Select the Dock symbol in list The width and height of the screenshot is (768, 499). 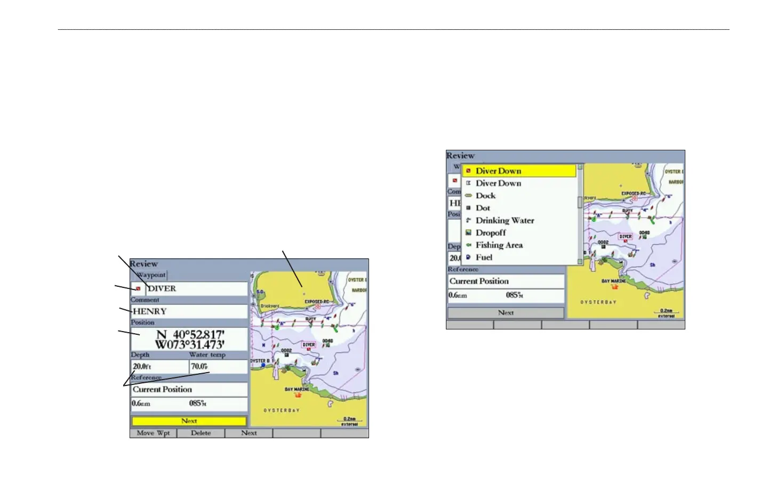pos(485,196)
